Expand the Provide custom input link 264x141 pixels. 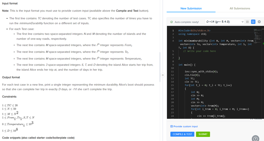pyautogui.click(x=185, y=127)
